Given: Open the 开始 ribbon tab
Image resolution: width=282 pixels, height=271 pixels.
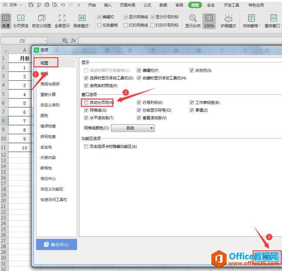Looking at the screenshot, I should coord(92,5).
